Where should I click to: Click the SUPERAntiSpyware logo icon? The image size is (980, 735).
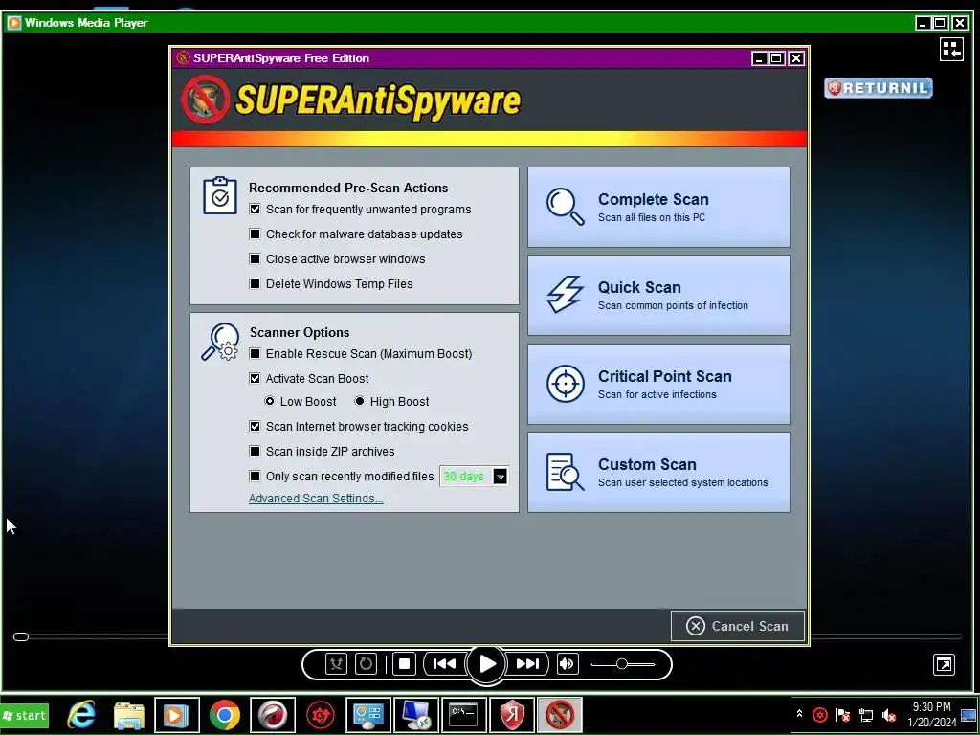(206, 99)
